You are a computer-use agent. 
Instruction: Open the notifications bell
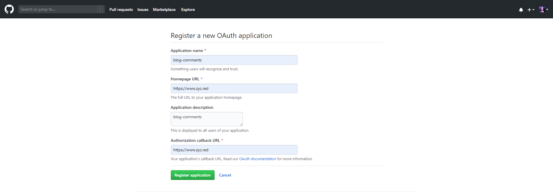point(521,10)
